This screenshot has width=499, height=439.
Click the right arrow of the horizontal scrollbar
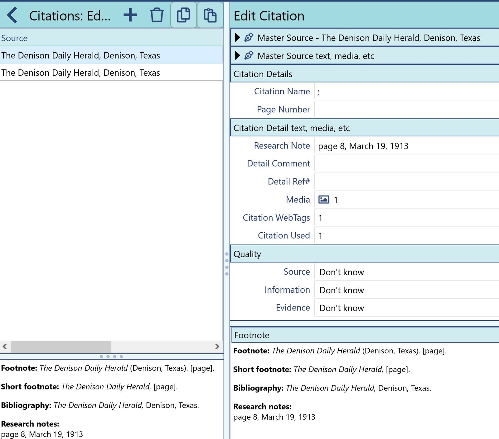[x=217, y=347]
